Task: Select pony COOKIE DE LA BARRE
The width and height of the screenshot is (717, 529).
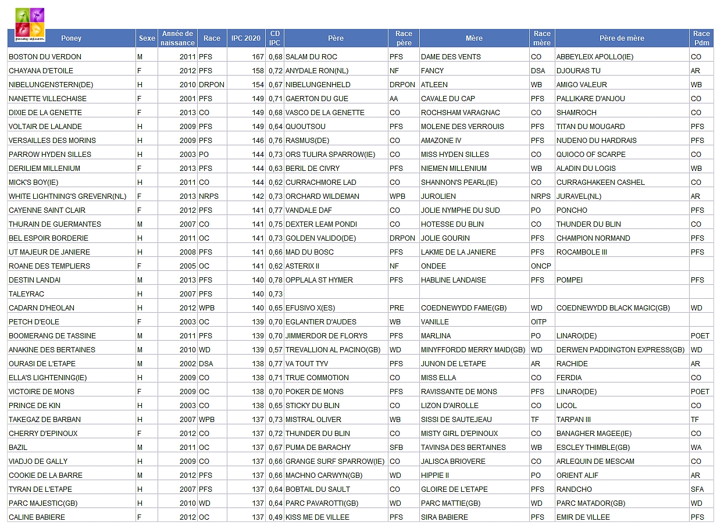Action: (x=45, y=476)
